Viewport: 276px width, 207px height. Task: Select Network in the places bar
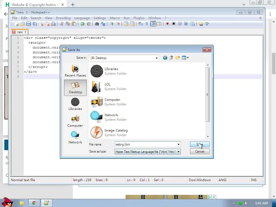75,138
